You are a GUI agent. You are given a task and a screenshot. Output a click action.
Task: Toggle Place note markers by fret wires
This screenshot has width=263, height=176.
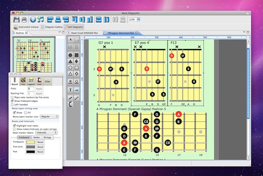pos(12,97)
